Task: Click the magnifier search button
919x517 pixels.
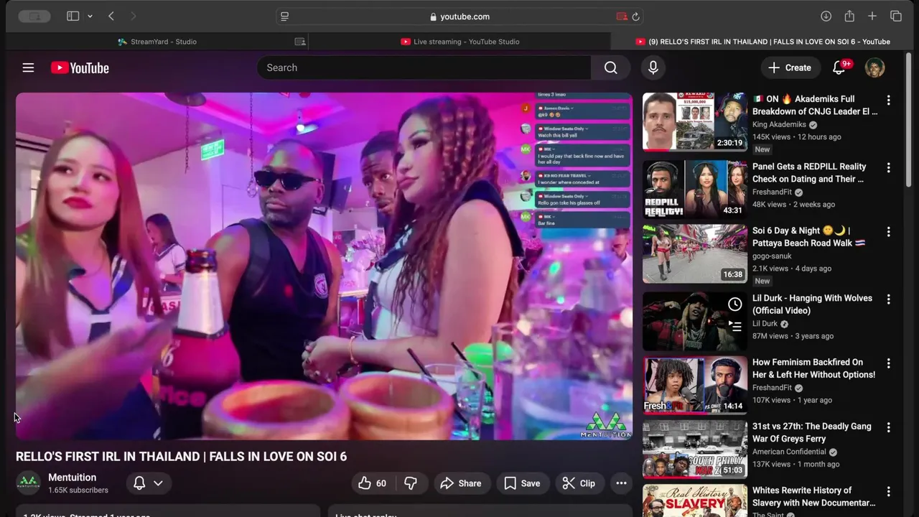Action: pyautogui.click(x=611, y=67)
